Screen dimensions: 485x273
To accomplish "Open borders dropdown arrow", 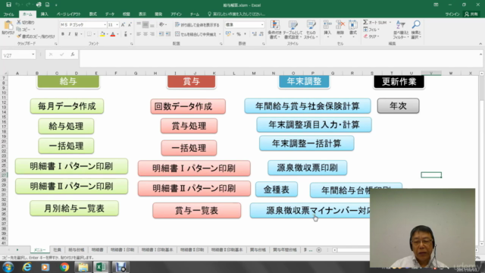I will click(x=94, y=34).
